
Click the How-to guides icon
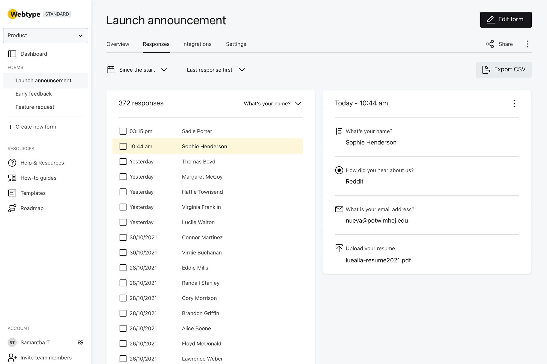tap(12, 178)
